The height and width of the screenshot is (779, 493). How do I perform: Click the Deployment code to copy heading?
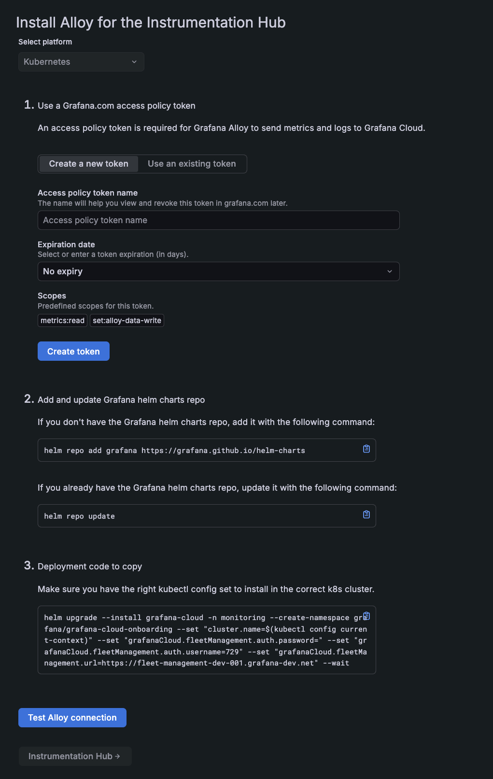point(90,567)
